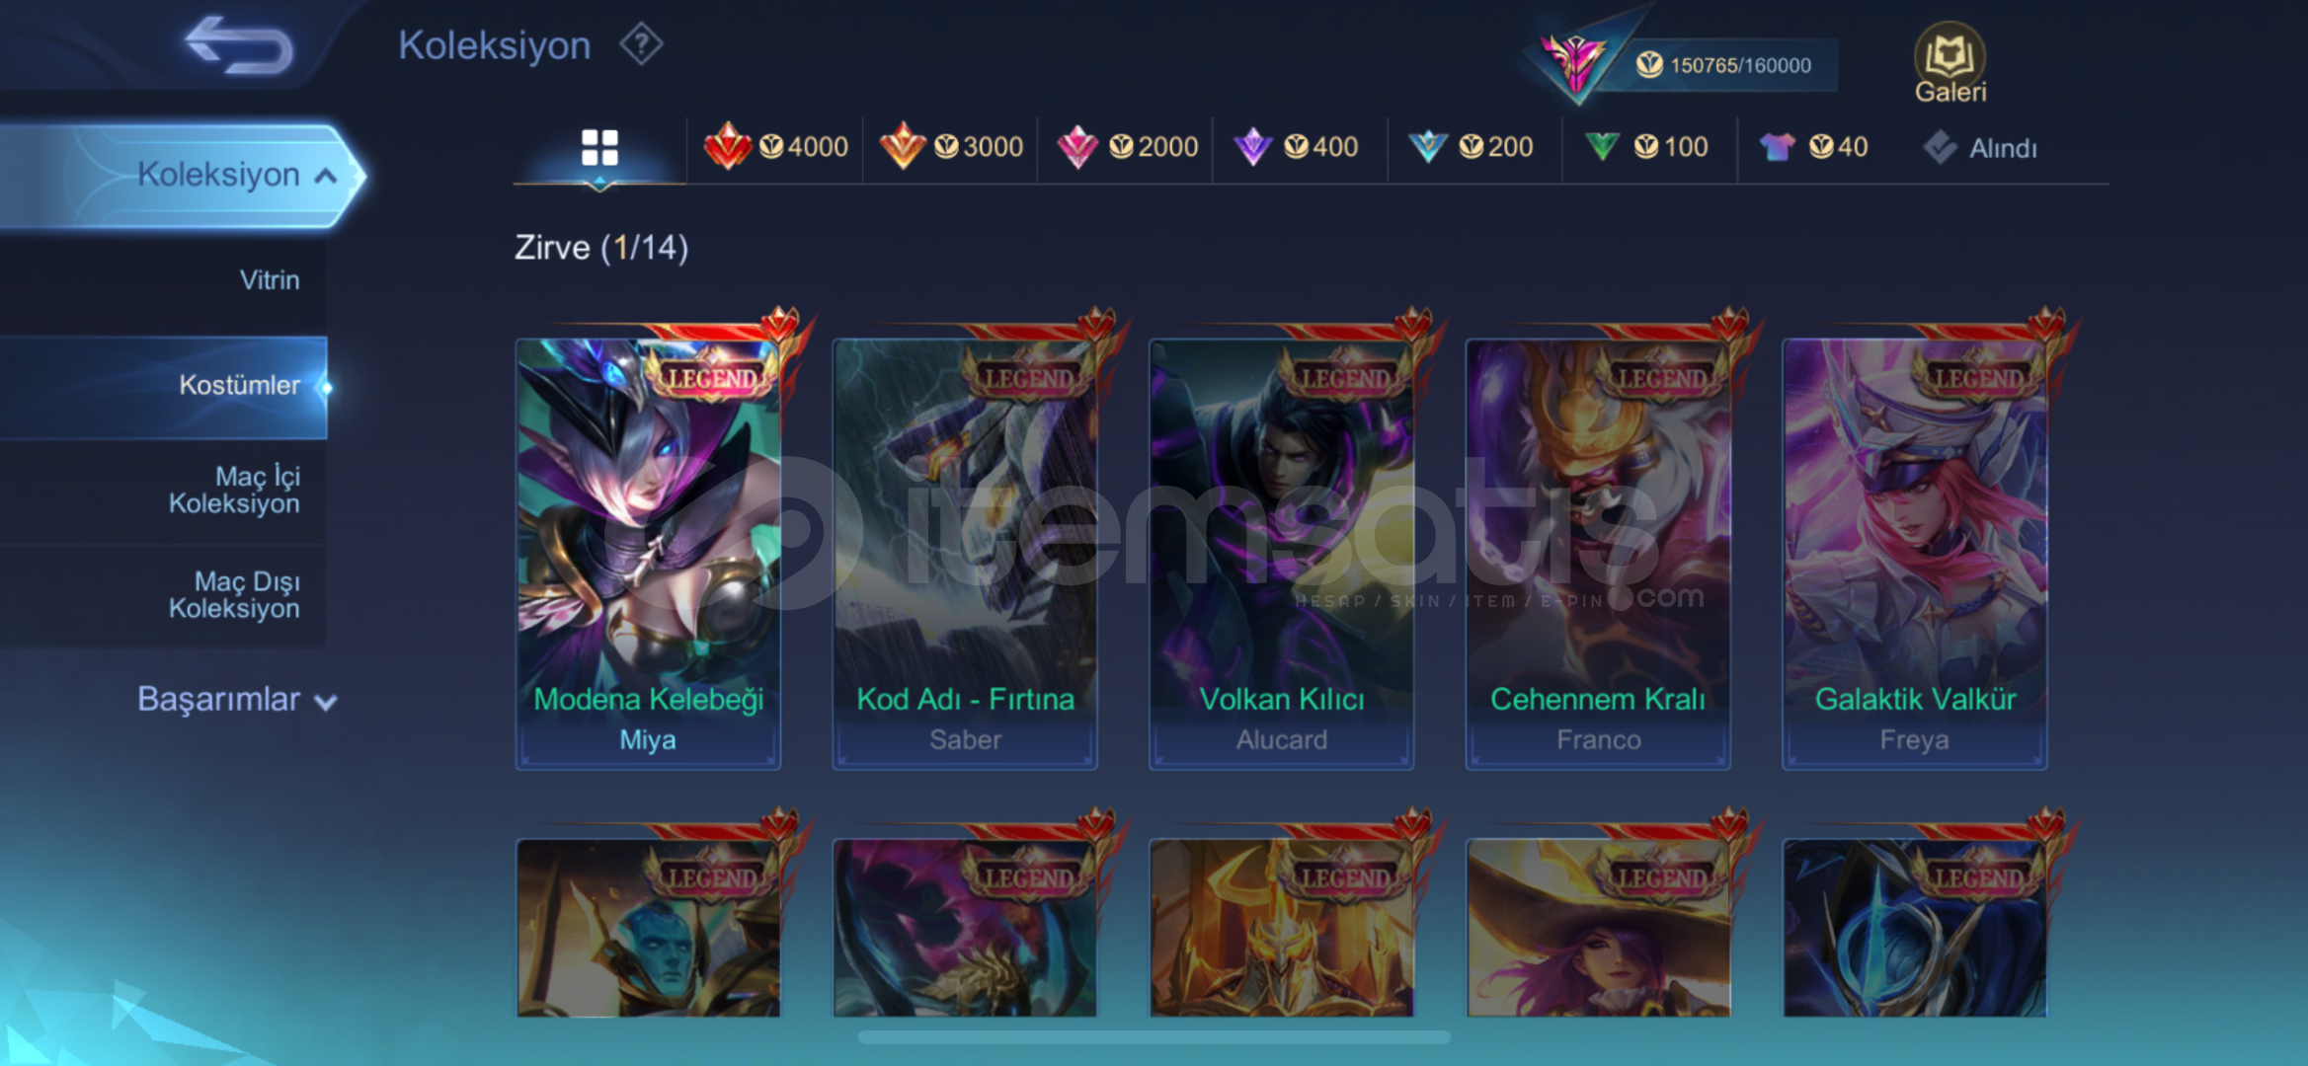Go back using the return arrow
This screenshot has height=1066, width=2308.
[x=239, y=44]
